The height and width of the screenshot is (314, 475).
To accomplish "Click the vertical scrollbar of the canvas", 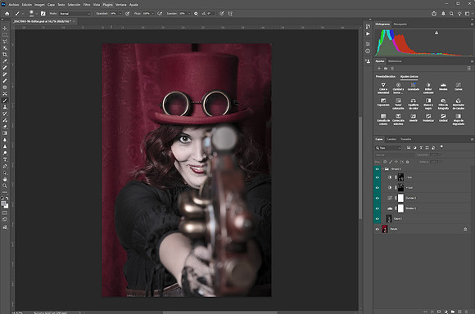I will tap(360, 168).
